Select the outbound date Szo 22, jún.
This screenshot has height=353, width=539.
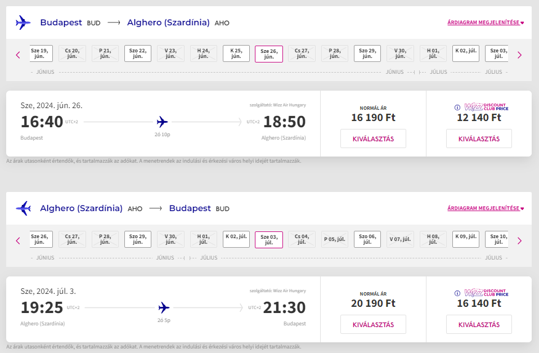coord(138,53)
